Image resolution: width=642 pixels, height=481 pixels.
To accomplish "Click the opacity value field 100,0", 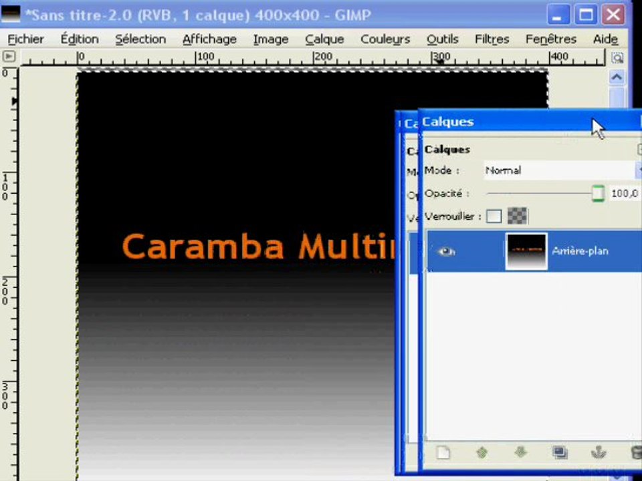I will pos(625,193).
